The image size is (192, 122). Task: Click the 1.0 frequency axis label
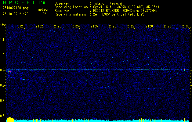(x=3, y=55)
